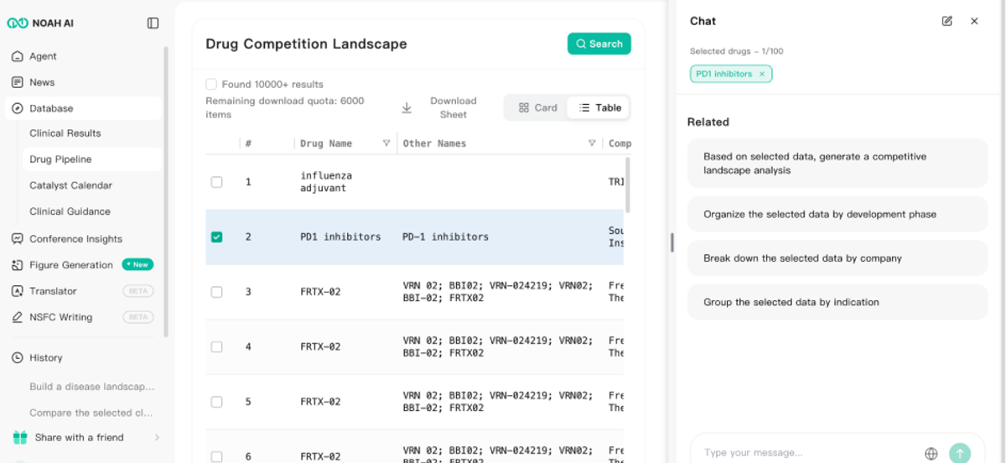Screen dimensions: 1006x463
Task: Select Organize by development phase suggestion
Action: click(837, 214)
